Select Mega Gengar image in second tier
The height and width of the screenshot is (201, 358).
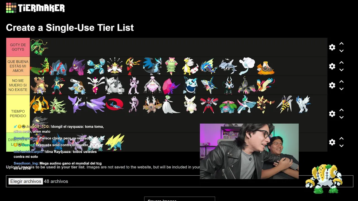pyautogui.click(x=77, y=67)
